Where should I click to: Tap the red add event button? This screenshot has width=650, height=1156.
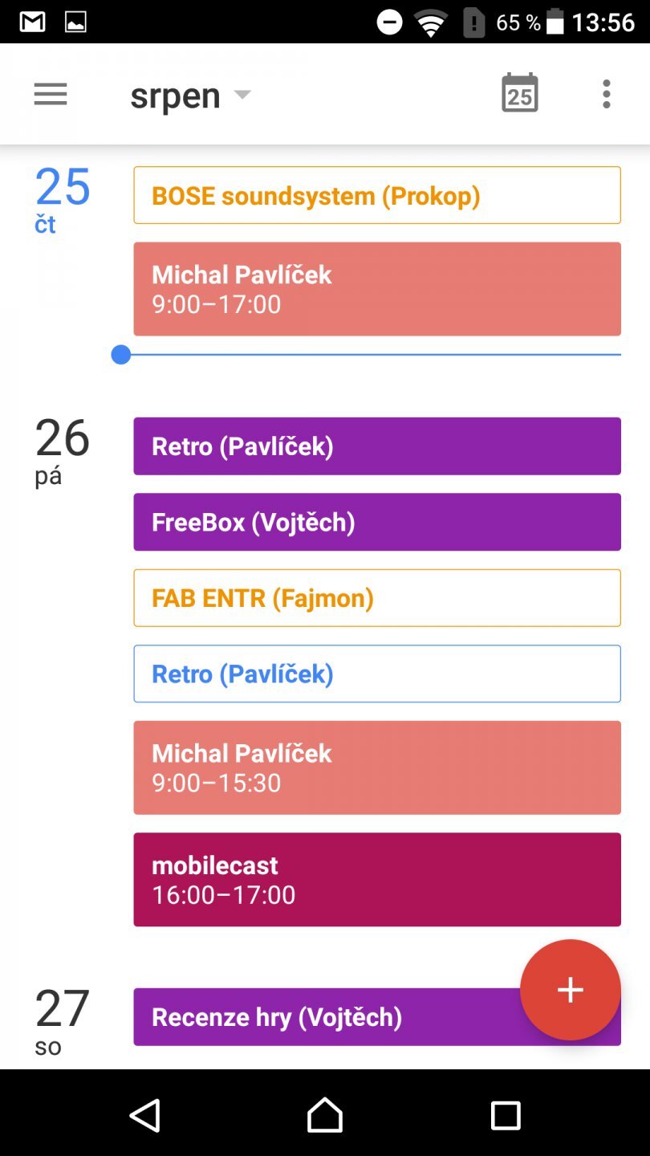click(x=570, y=990)
